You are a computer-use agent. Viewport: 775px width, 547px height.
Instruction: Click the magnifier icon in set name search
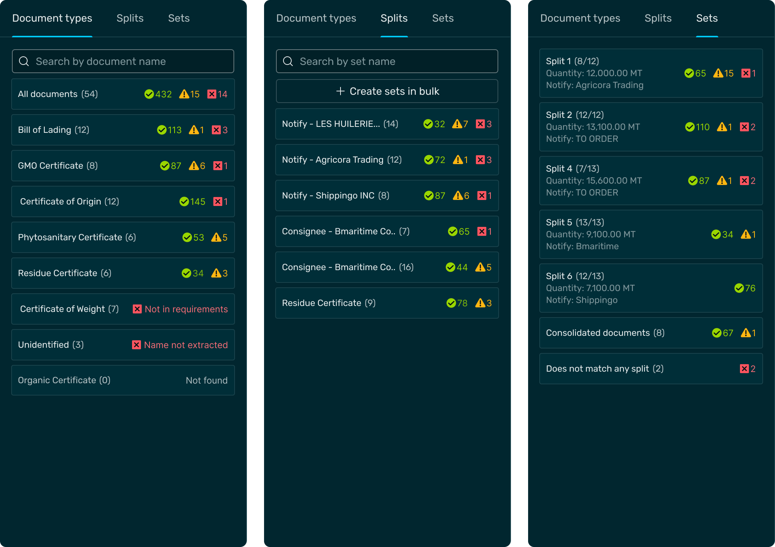coord(288,61)
